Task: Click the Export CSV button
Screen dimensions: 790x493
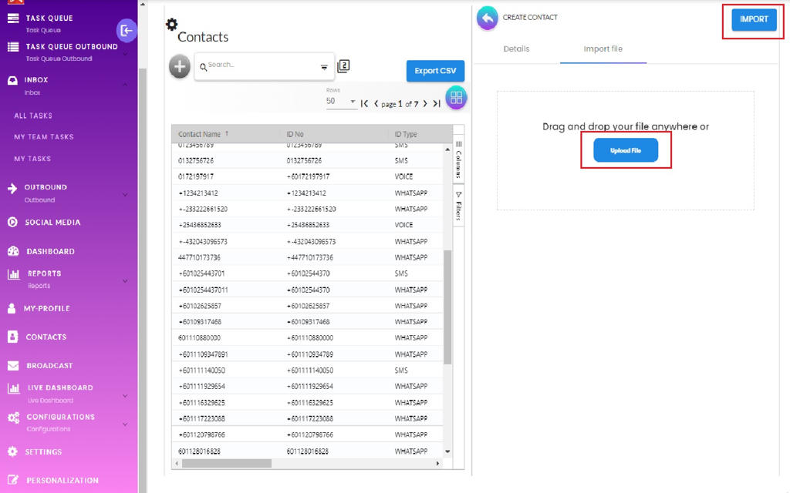Action: coord(435,71)
